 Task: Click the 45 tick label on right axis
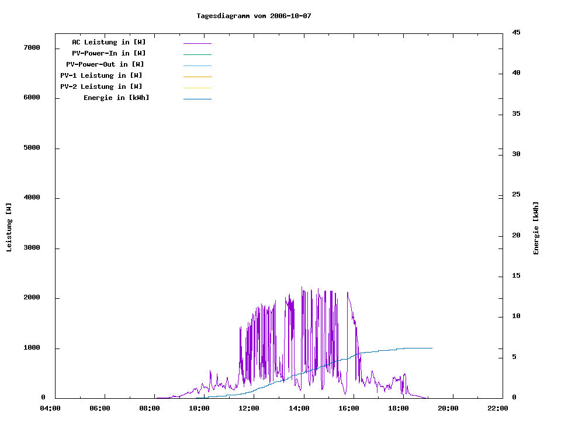click(516, 32)
